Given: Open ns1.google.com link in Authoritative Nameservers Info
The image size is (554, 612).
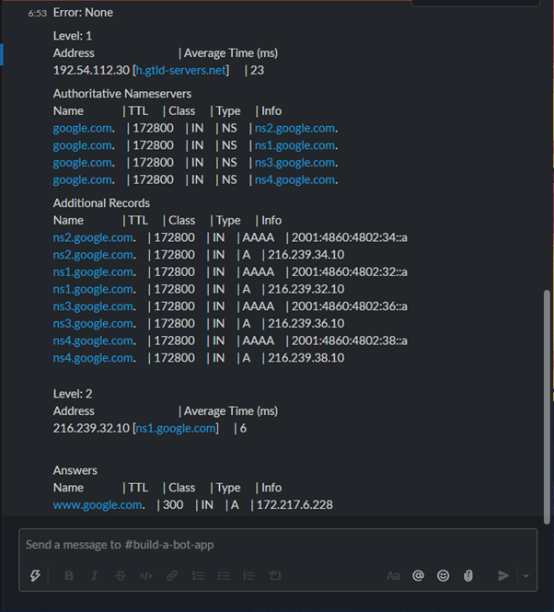Looking at the screenshot, I should tap(294, 145).
